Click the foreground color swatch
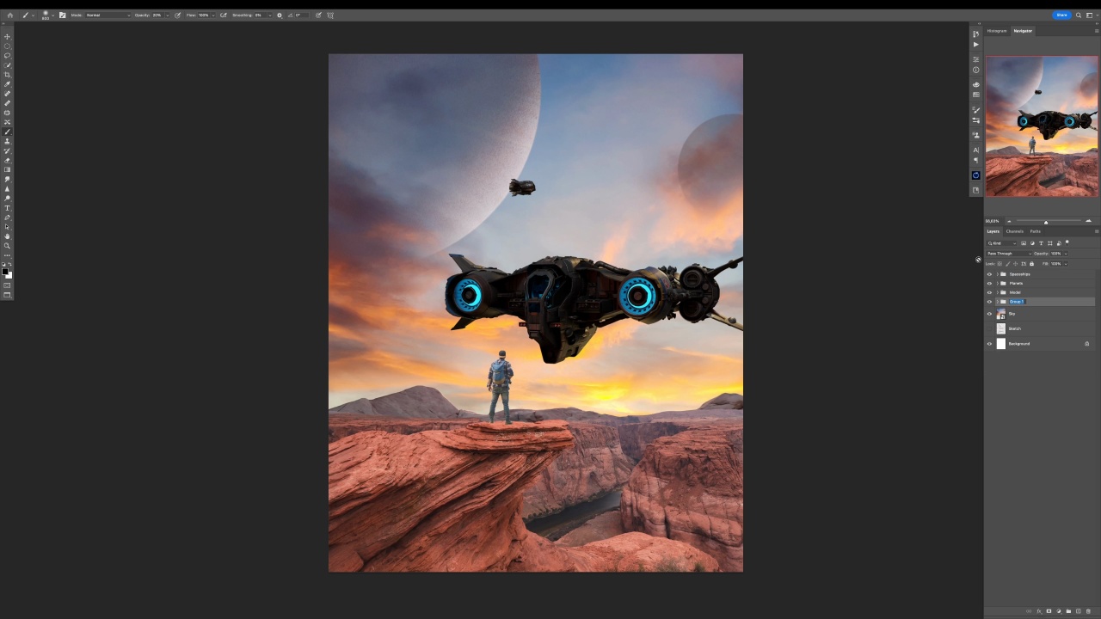Screen dimensions: 1101x619 [x=6, y=273]
